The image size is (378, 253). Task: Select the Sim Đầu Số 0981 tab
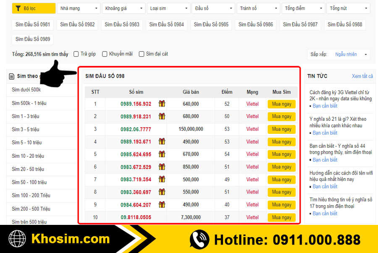click(33, 24)
